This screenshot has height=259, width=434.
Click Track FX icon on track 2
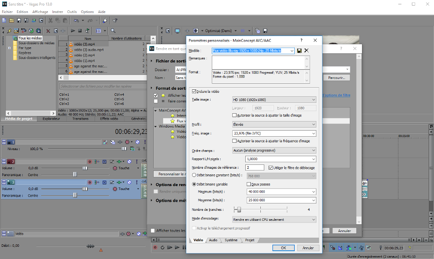coord(119,161)
